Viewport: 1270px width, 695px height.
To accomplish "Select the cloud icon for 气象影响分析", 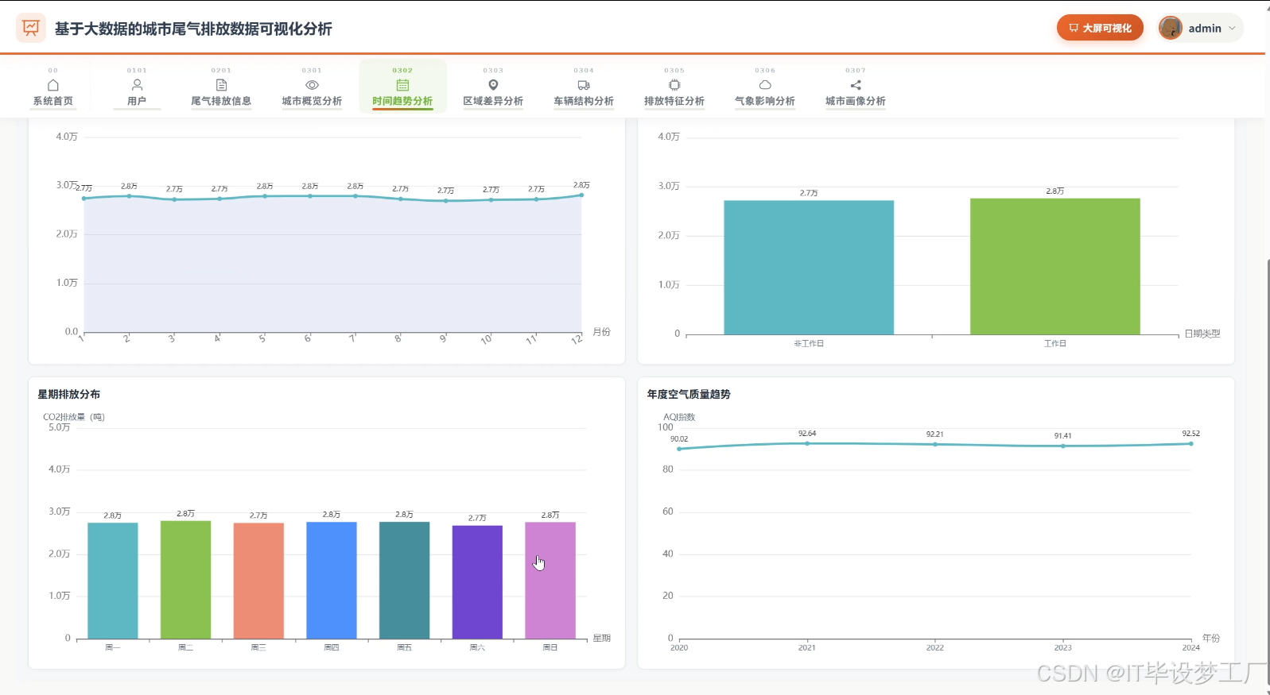I will tap(765, 85).
